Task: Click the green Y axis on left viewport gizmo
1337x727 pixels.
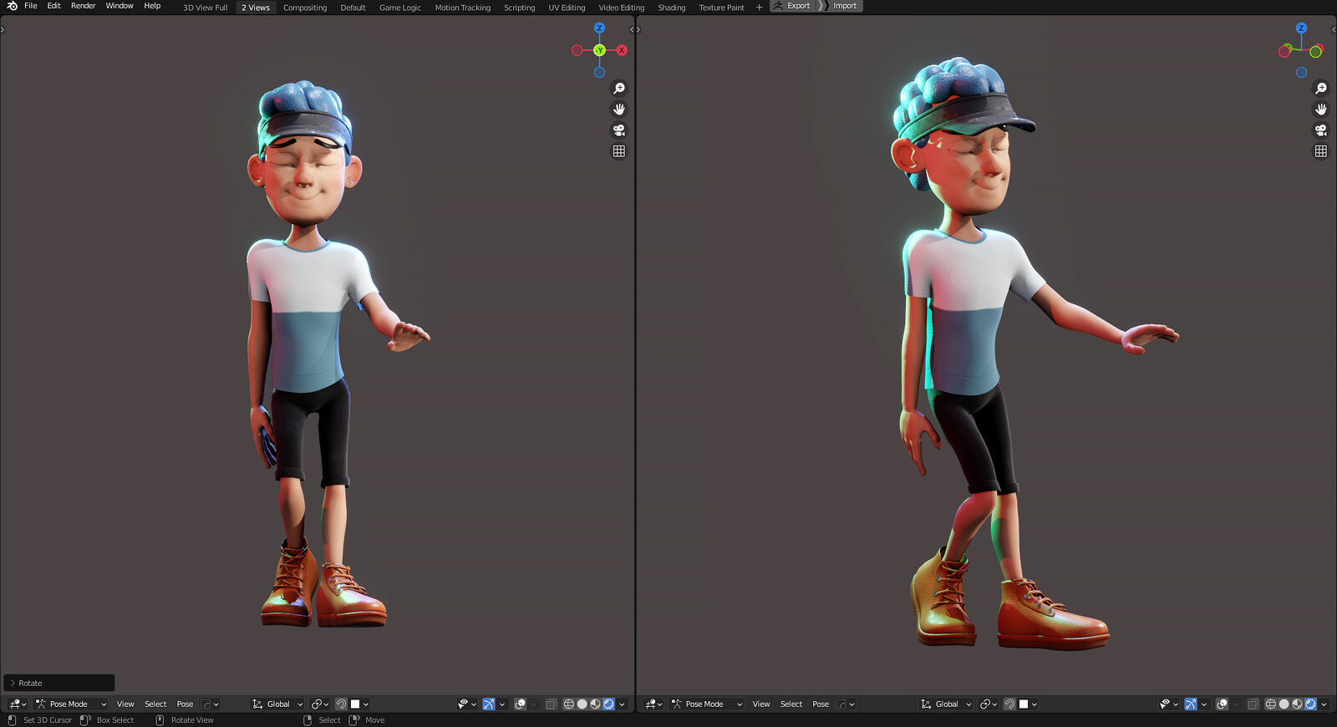Action: pos(599,50)
